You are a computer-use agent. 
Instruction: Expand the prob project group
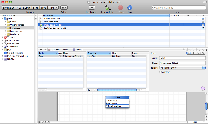click(x=3, y=18)
